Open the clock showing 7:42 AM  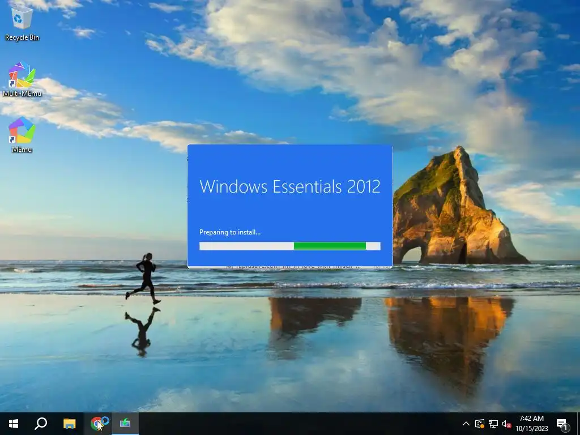pos(531,424)
